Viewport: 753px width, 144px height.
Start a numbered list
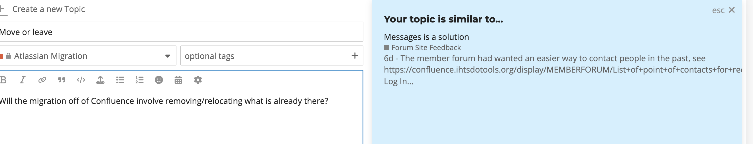tap(139, 80)
